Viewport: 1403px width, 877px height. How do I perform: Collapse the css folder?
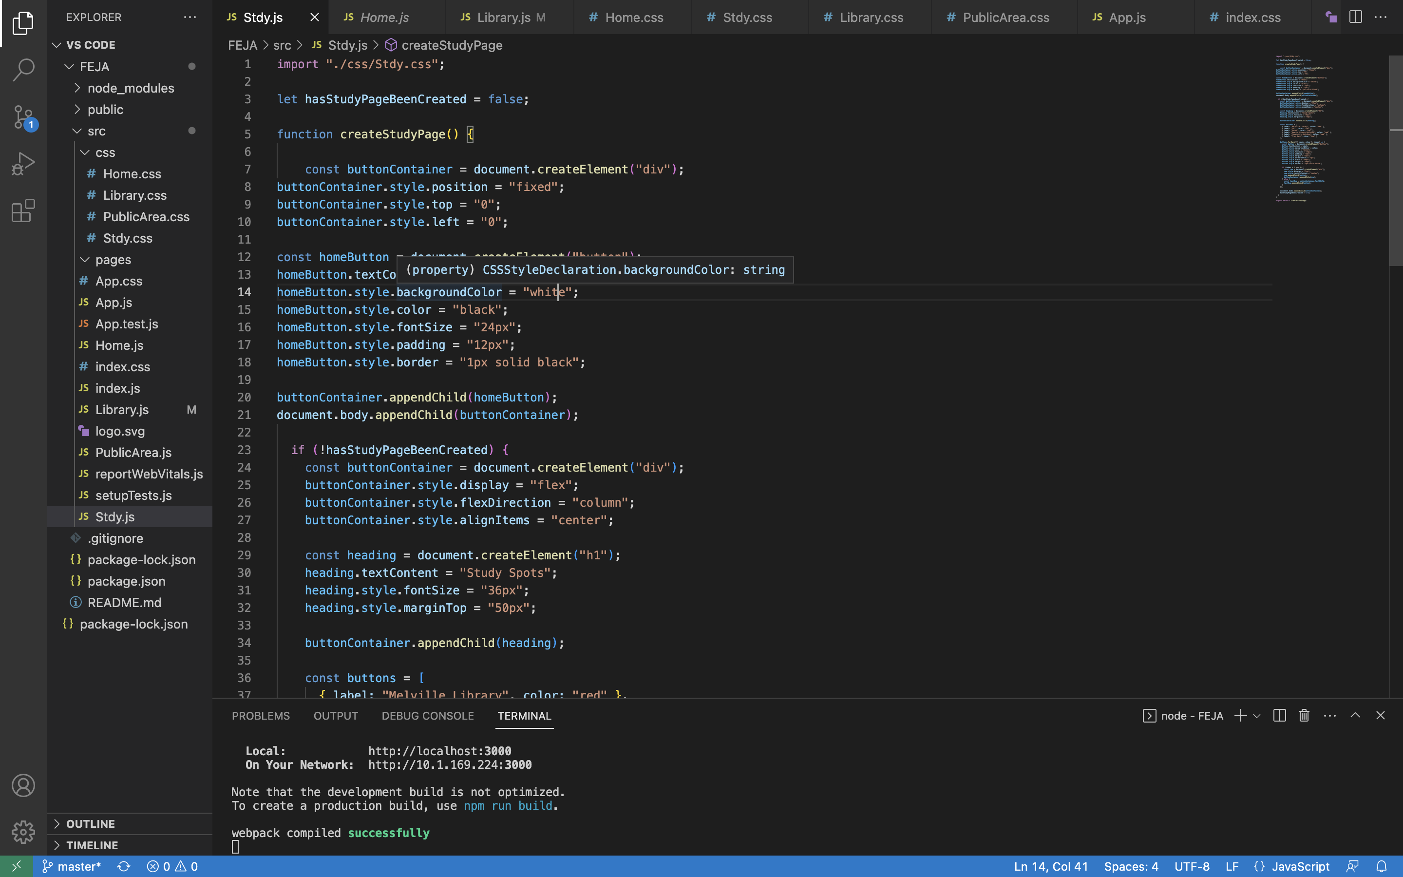click(105, 153)
